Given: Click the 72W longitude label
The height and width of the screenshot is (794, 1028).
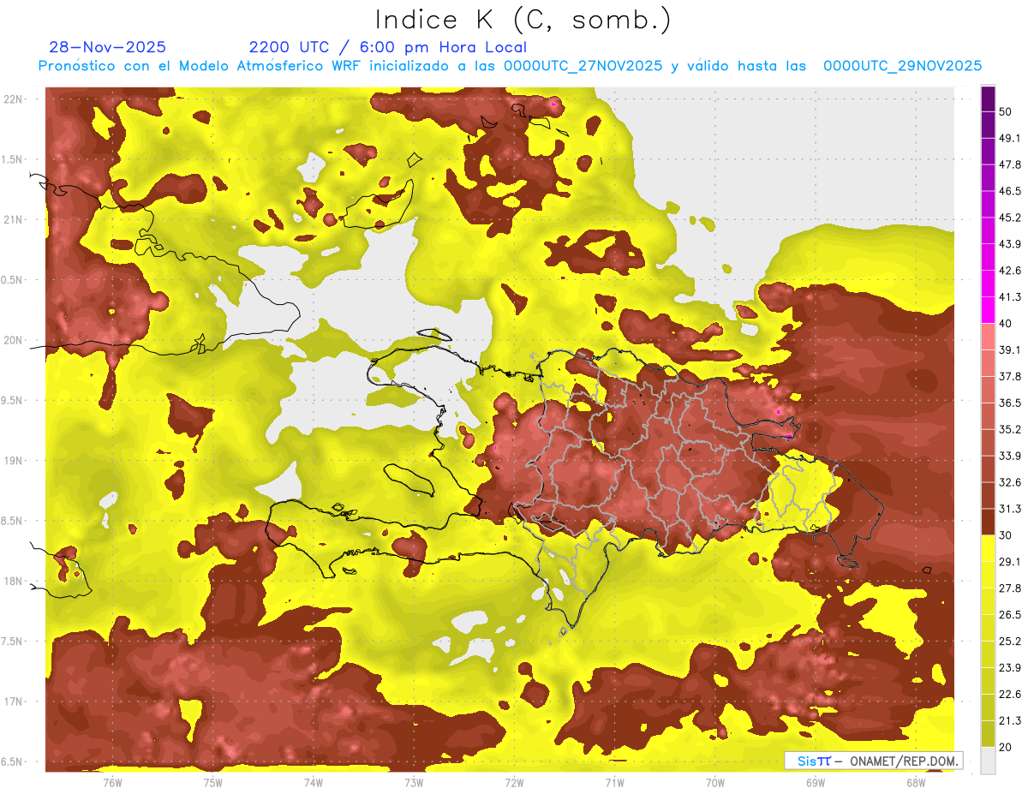Looking at the screenshot, I should coord(514,782).
